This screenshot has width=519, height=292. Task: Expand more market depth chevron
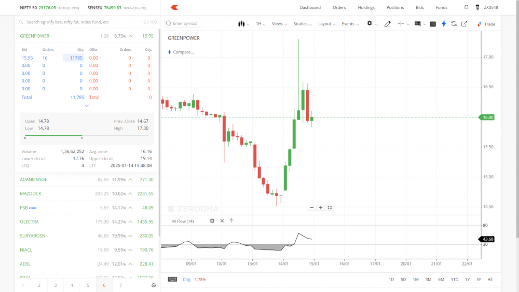point(87,106)
